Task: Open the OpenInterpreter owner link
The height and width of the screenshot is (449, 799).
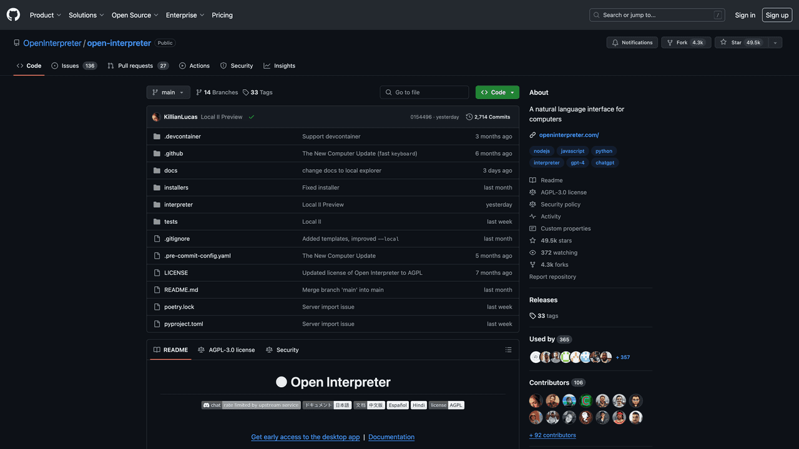Action: [x=52, y=43]
